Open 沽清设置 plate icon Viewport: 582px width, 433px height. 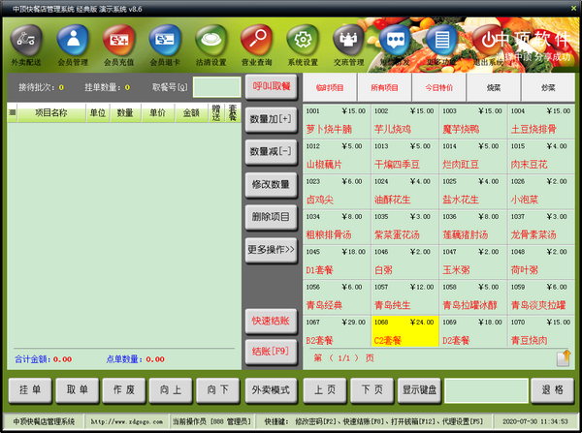pos(211,40)
